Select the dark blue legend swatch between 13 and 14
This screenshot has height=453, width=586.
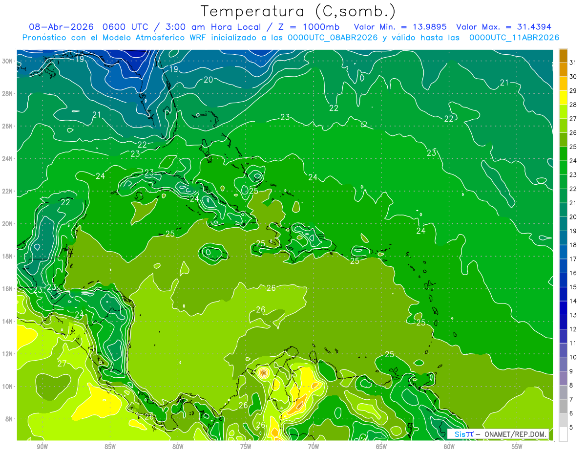tap(563, 308)
